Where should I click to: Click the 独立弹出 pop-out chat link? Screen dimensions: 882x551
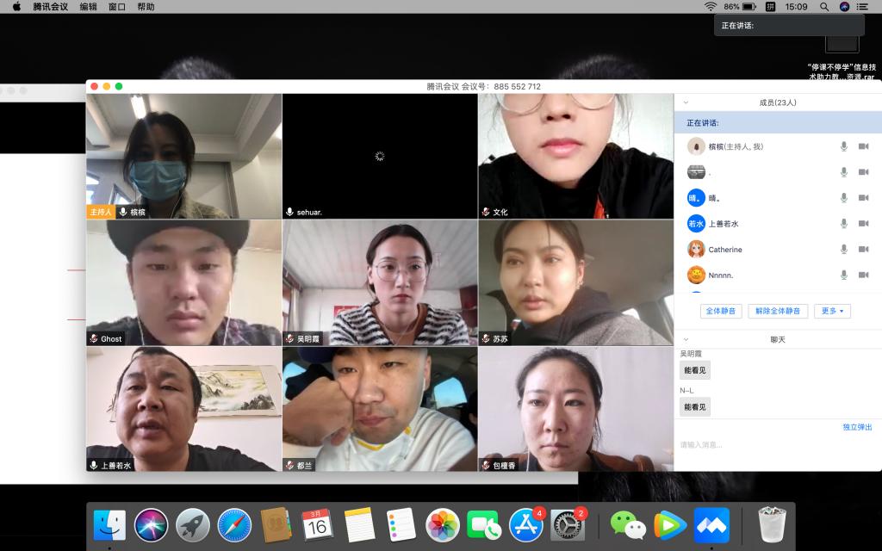[x=856, y=427]
